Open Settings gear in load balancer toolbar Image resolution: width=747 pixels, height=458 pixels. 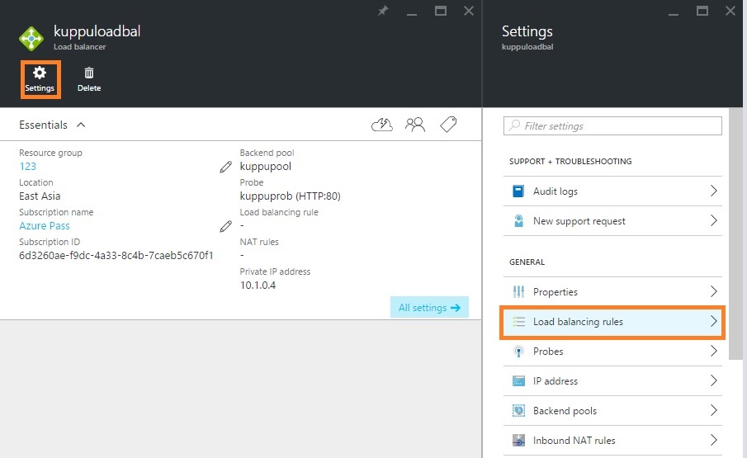39,78
